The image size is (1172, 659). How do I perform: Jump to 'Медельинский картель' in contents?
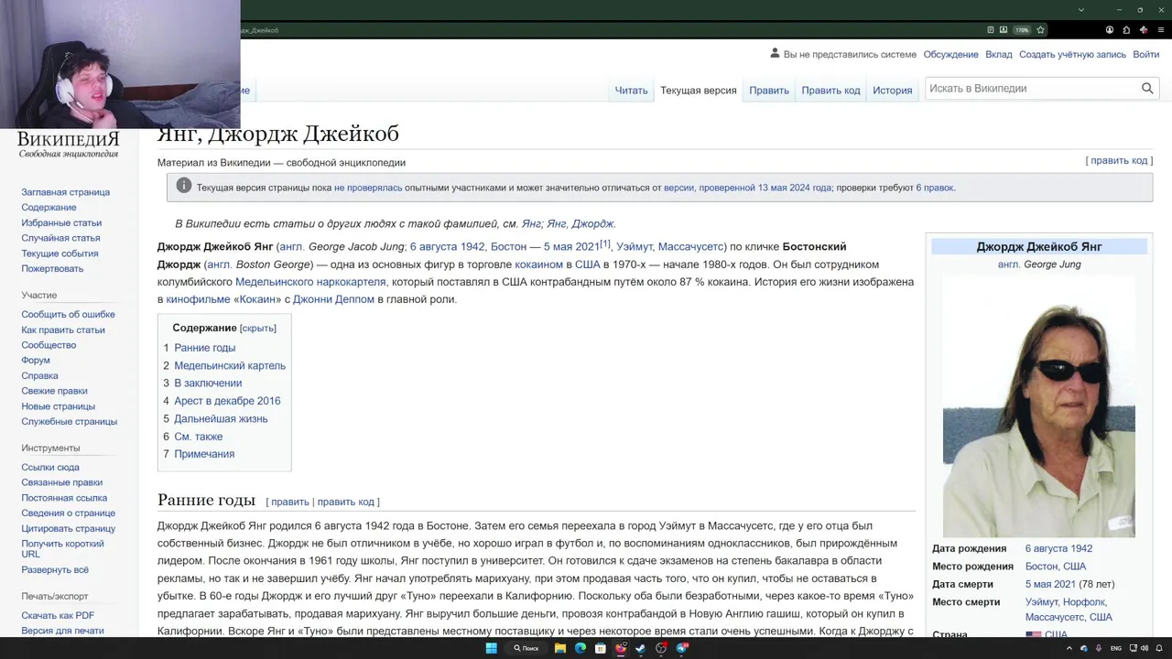(230, 365)
